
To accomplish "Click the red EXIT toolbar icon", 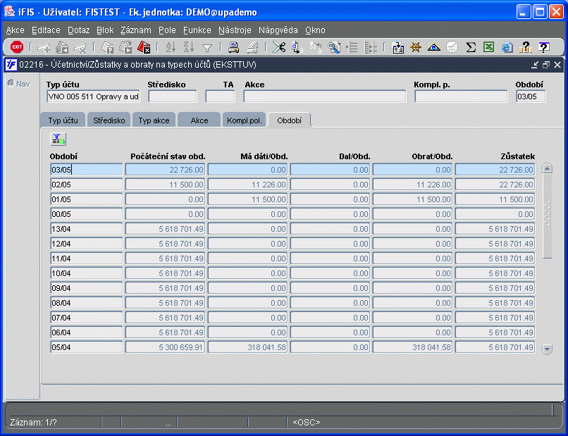I will pos(17,47).
